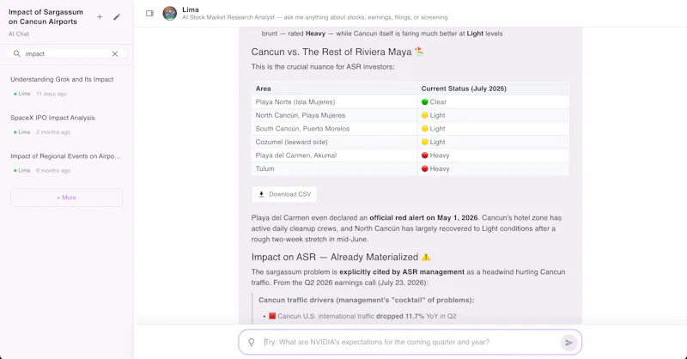This screenshot has height=359, width=687.
Task: Focus the message input box
Action: [x=410, y=342]
